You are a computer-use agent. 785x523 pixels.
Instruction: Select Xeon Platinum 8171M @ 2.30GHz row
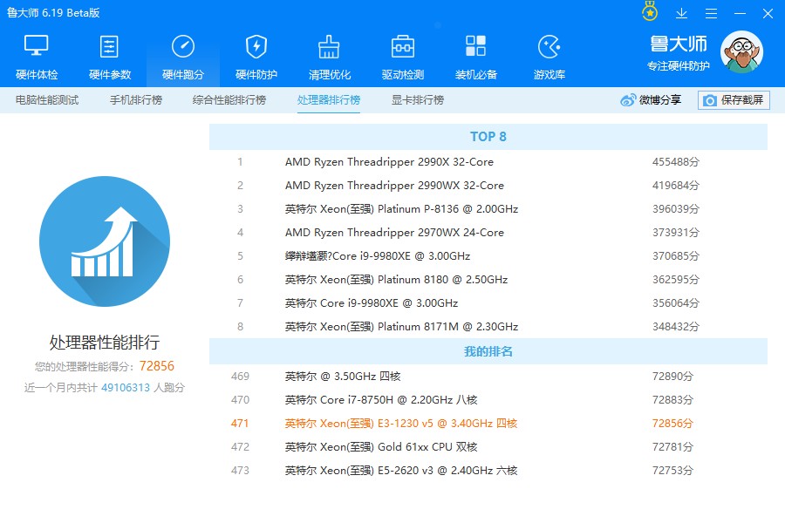tap(488, 327)
